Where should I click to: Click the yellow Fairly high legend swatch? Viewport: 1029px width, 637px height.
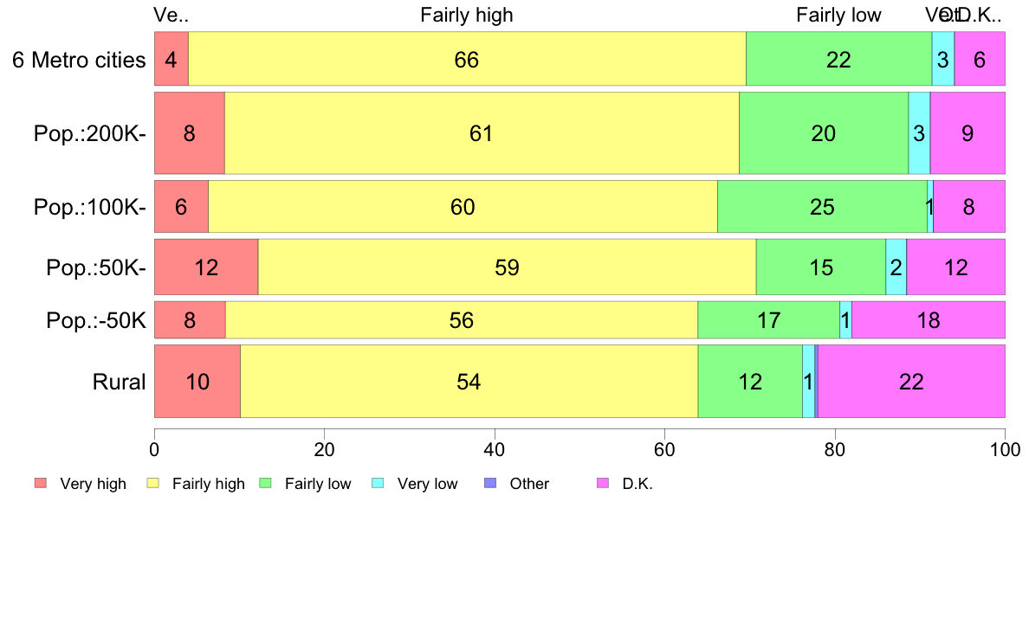tap(153, 484)
